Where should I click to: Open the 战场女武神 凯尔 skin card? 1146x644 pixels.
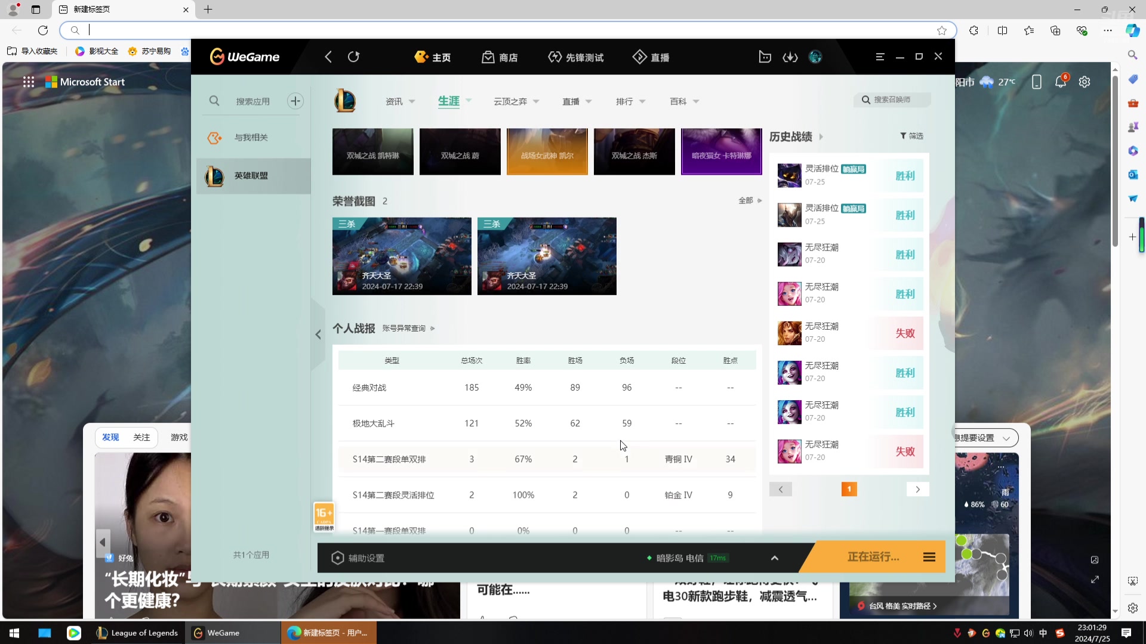[547, 151]
